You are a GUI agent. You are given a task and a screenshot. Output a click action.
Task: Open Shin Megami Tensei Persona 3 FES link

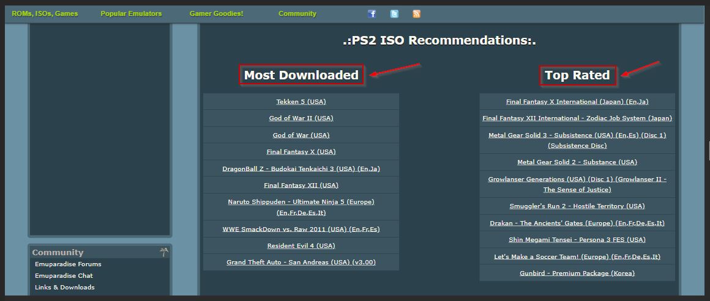pyautogui.click(x=577, y=240)
